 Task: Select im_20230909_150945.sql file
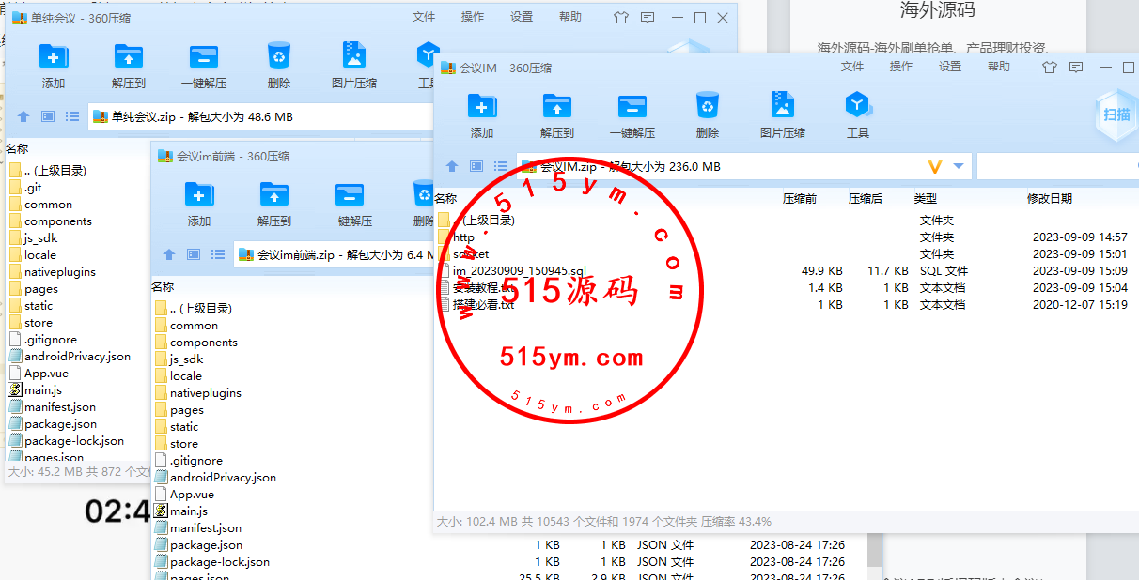pyautogui.click(x=519, y=271)
